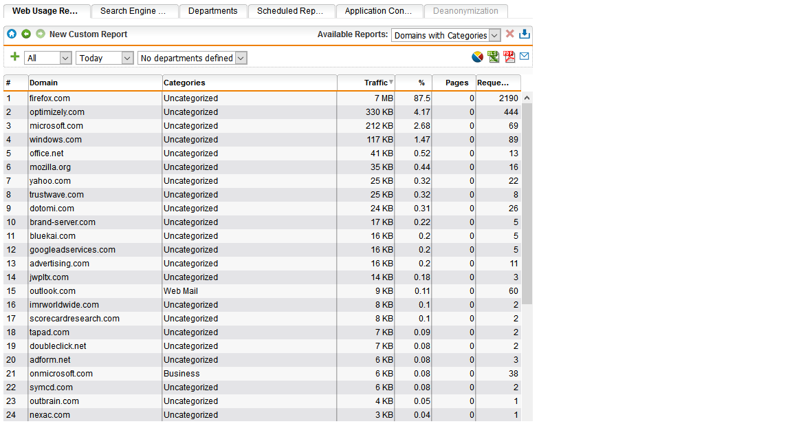Screen dimensions: 792x446
Task: Sort by % column header
Action: tap(413, 83)
